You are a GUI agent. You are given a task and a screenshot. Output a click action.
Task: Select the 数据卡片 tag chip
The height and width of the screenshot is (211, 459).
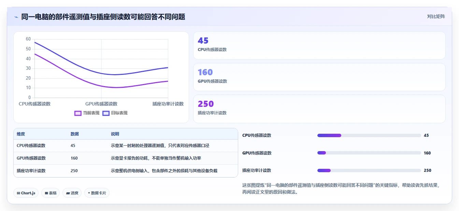pyautogui.click(x=97, y=193)
